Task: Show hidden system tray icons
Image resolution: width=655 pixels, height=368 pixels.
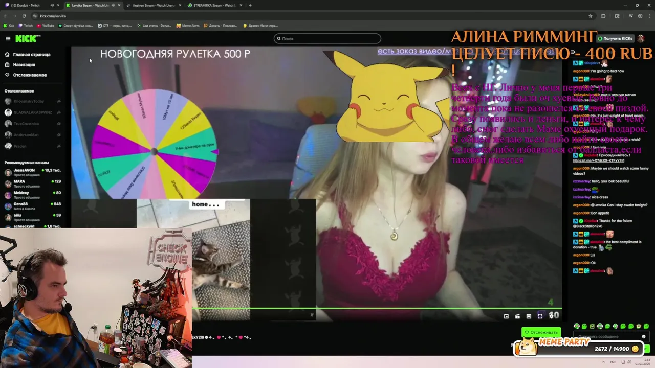Action: [604, 361]
